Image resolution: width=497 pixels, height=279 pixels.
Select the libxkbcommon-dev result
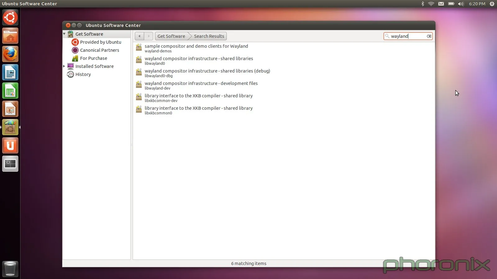(x=284, y=98)
